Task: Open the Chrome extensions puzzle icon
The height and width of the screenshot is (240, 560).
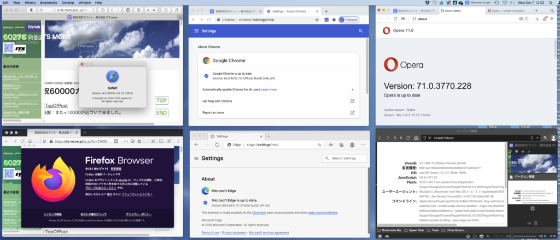Action: coord(334,20)
